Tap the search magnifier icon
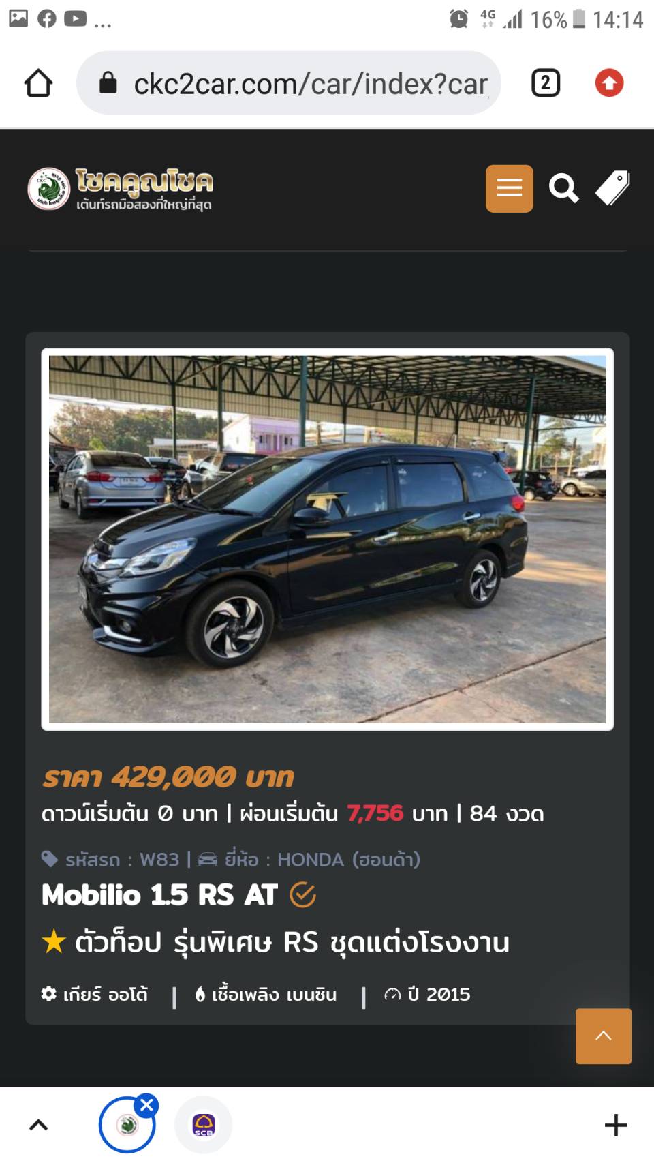This screenshot has height=1163, width=654. coord(563,188)
